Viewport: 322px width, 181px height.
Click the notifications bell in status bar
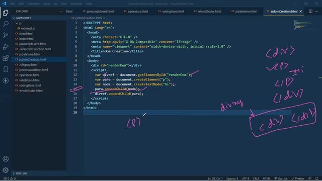point(317,178)
